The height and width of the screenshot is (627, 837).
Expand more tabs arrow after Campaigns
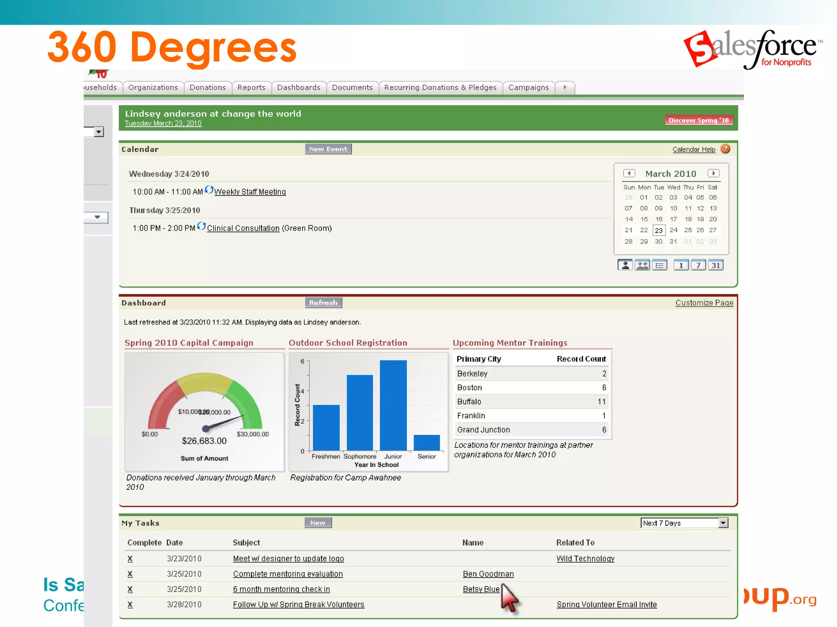565,87
